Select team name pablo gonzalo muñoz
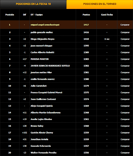 pos(42,32)
